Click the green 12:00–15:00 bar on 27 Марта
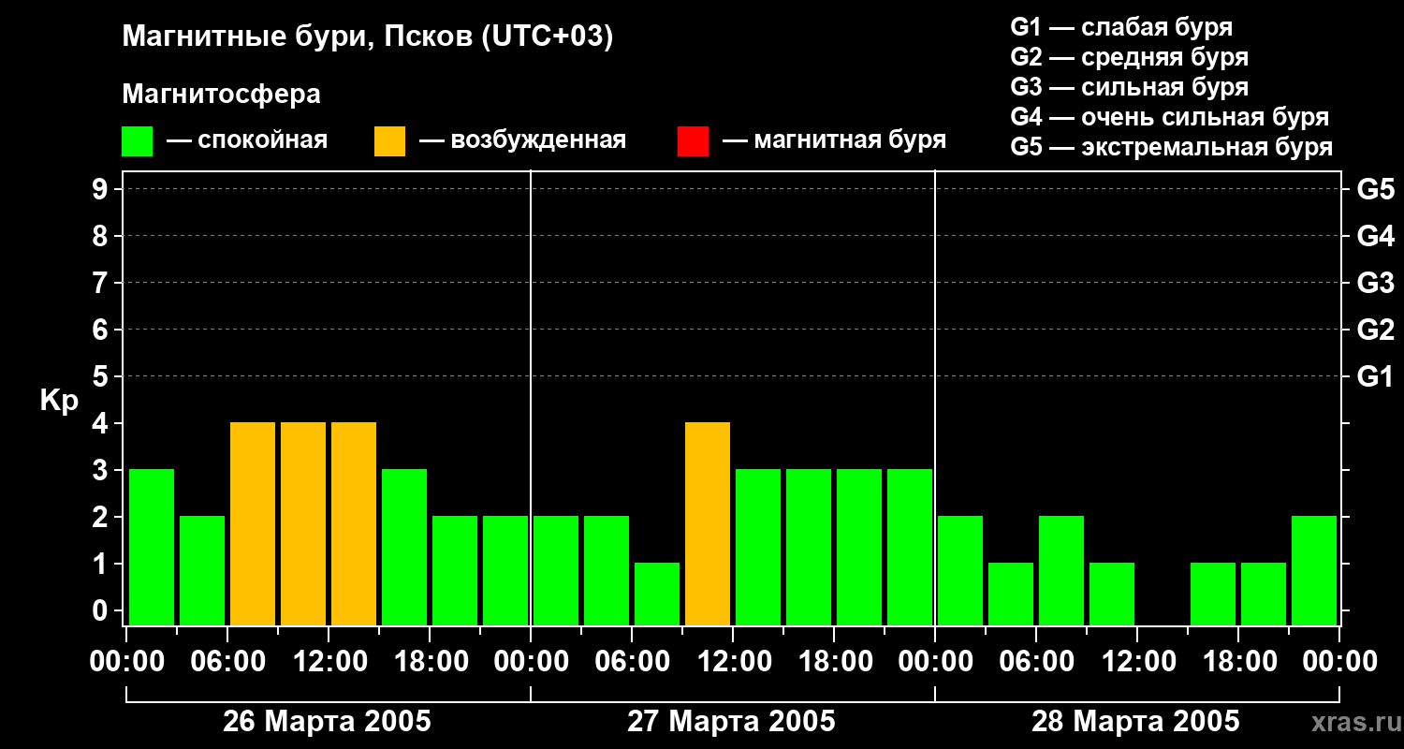 pyautogui.click(x=758, y=547)
